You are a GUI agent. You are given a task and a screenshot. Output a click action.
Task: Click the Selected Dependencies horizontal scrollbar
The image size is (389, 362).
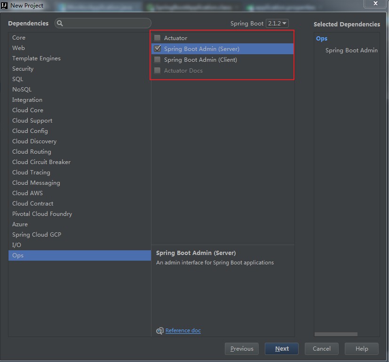coord(336,334)
